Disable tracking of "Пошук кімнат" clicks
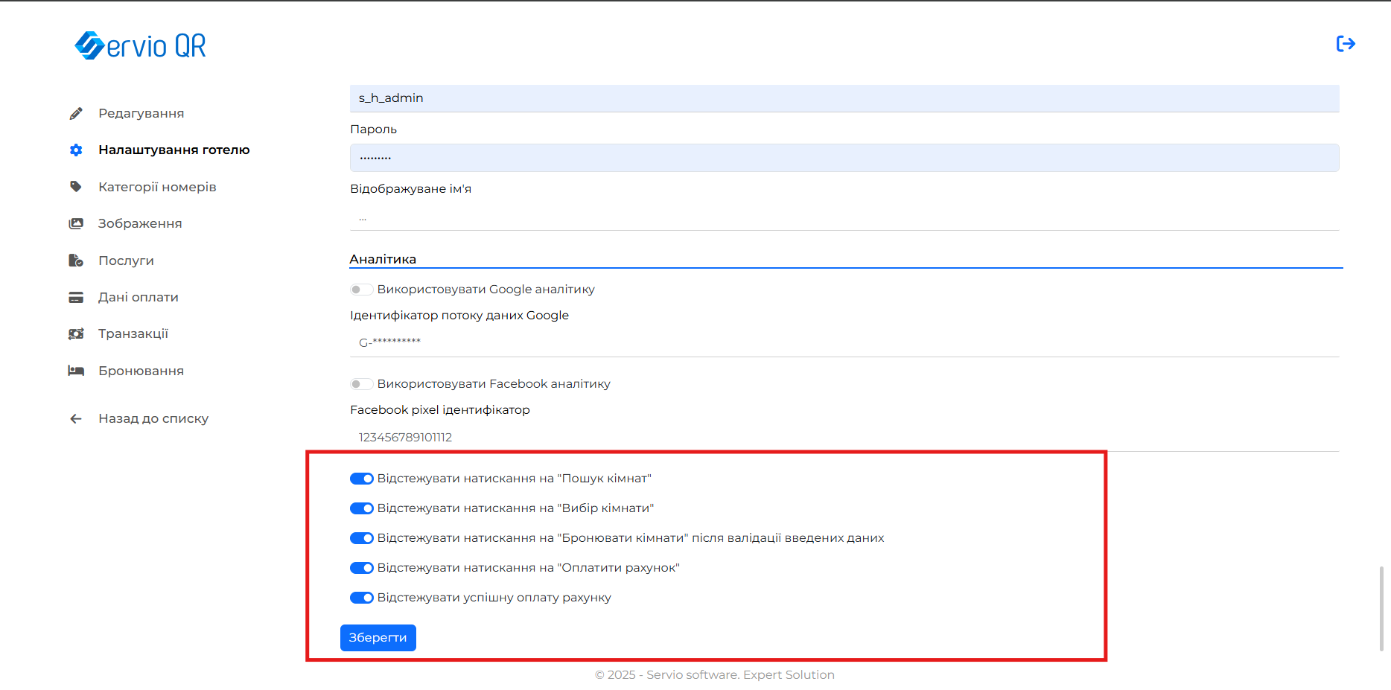 362,479
